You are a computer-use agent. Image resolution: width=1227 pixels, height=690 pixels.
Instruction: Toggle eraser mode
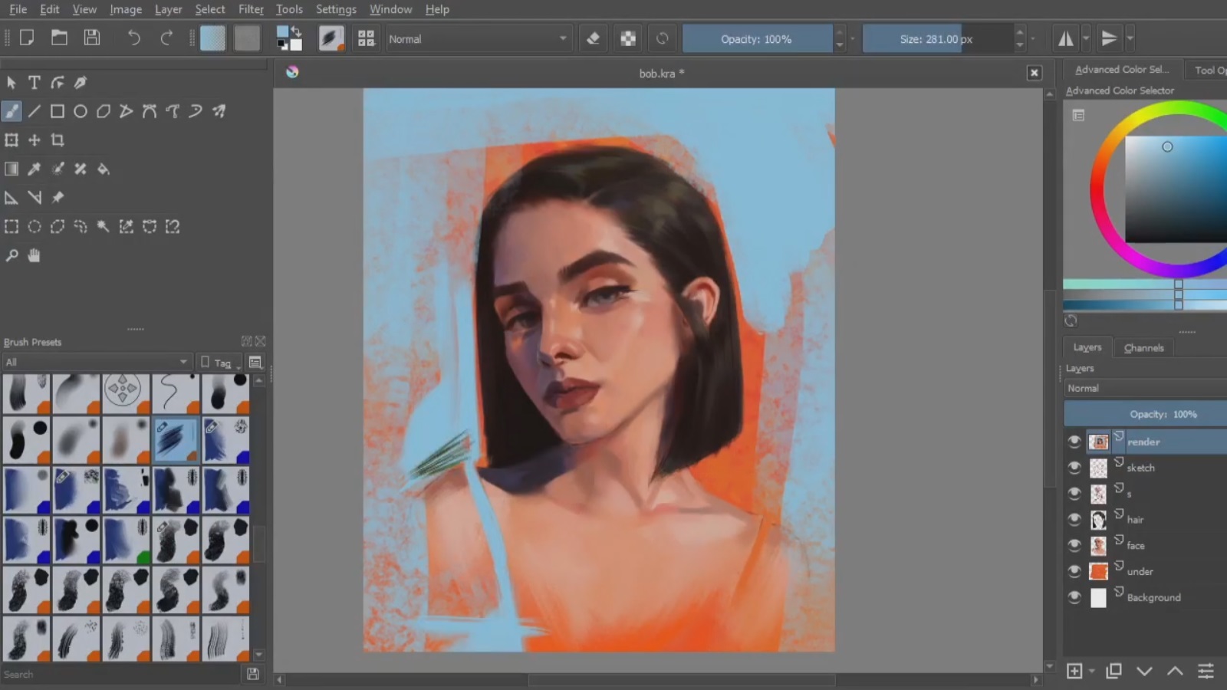(593, 38)
